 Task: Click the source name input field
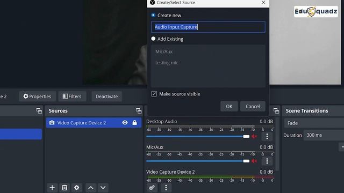[x=208, y=27]
